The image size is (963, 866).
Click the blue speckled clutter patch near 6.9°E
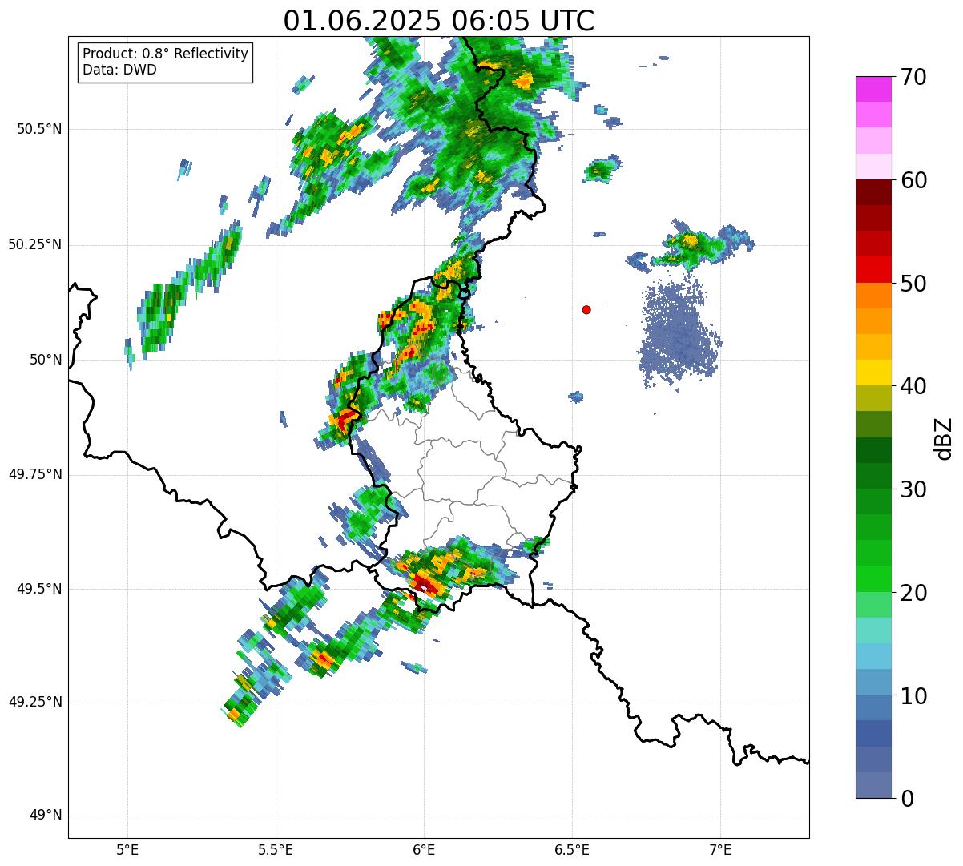tap(681, 335)
